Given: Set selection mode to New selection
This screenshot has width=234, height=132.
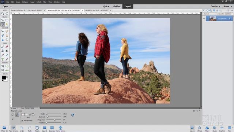Looking at the screenshot, I should [23, 114].
